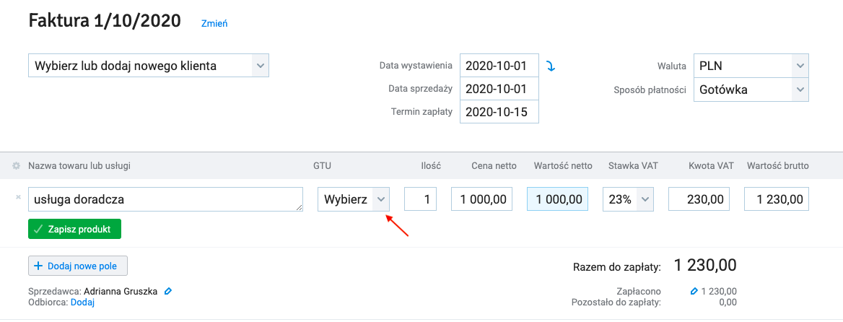Viewport: 843px width, 322px height.
Task: Open the customer selection dropdown
Action: pyautogui.click(x=149, y=66)
